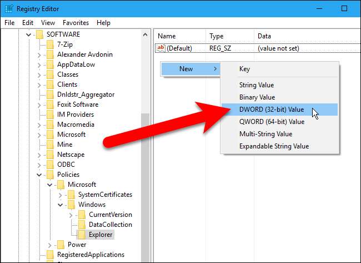Open the New submenu item
The height and width of the screenshot is (263, 361).
[x=190, y=69]
